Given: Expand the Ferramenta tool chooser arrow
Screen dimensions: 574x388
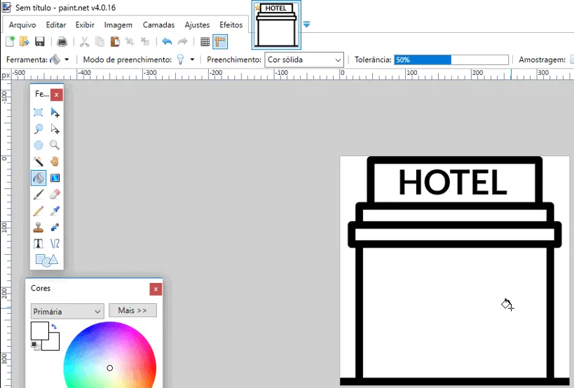Looking at the screenshot, I should [67, 60].
